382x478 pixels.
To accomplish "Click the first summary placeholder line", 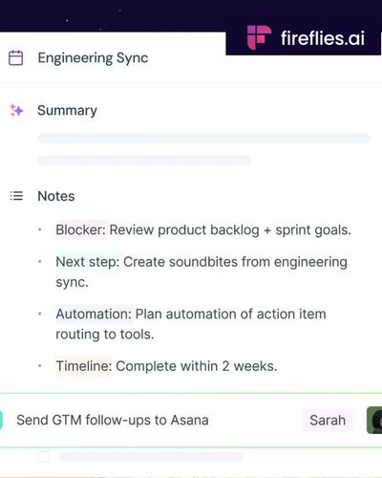I will coord(204,139).
